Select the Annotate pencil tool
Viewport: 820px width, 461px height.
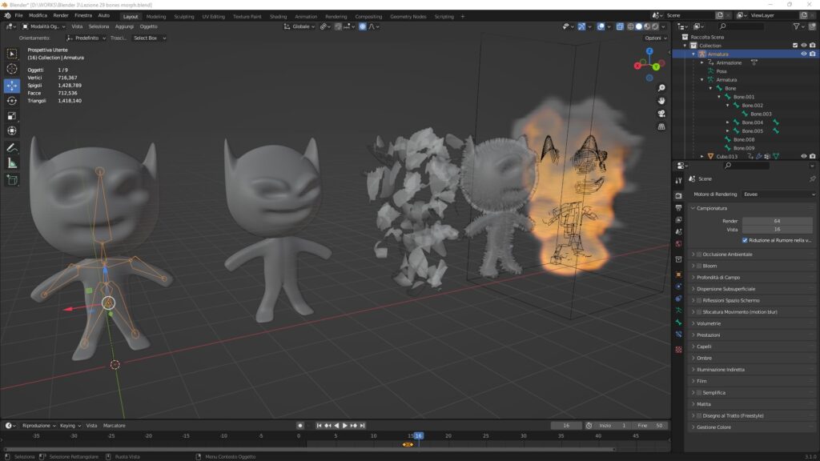pyautogui.click(x=11, y=148)
